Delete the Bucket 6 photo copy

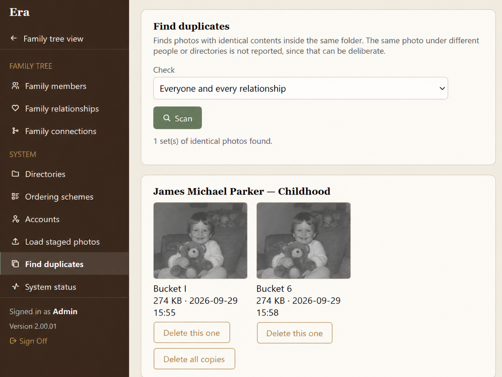point(295,333)
